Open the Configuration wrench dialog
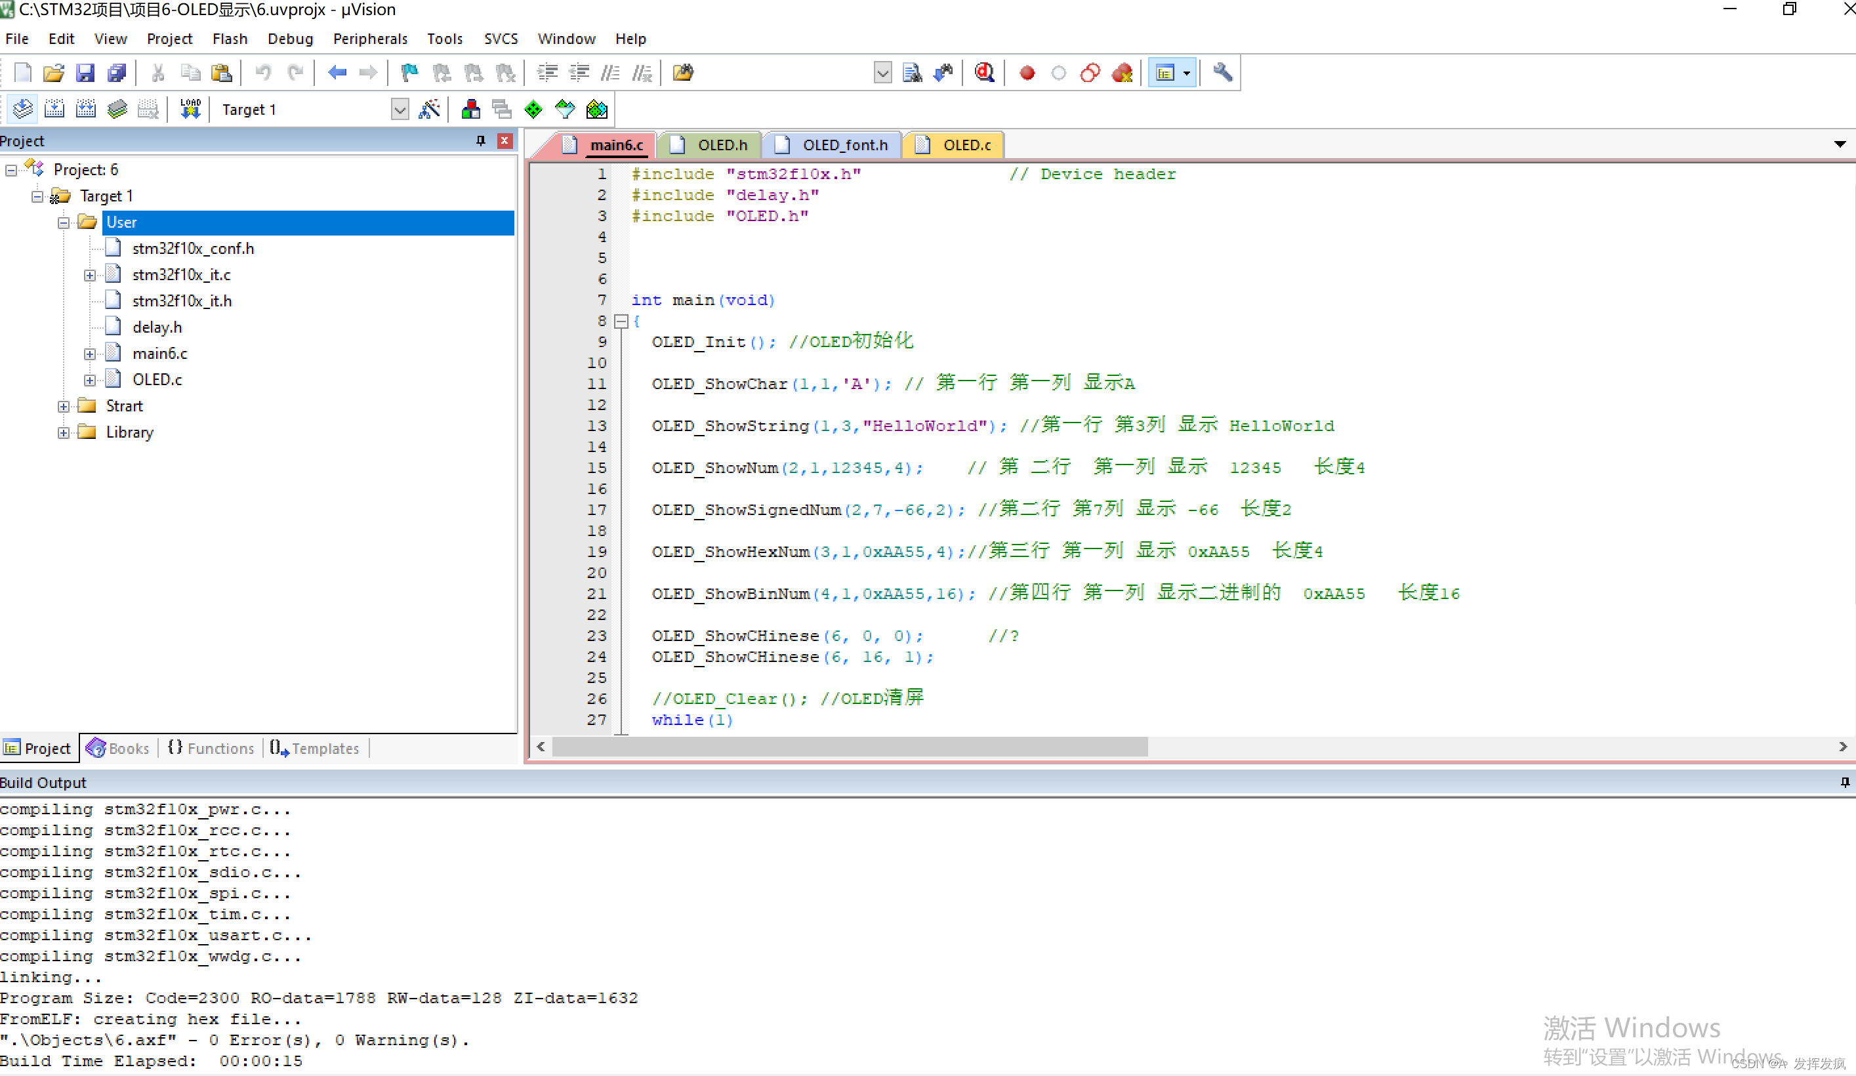This screenshot has width=1856, height=1076. (x=1222, y=72)
